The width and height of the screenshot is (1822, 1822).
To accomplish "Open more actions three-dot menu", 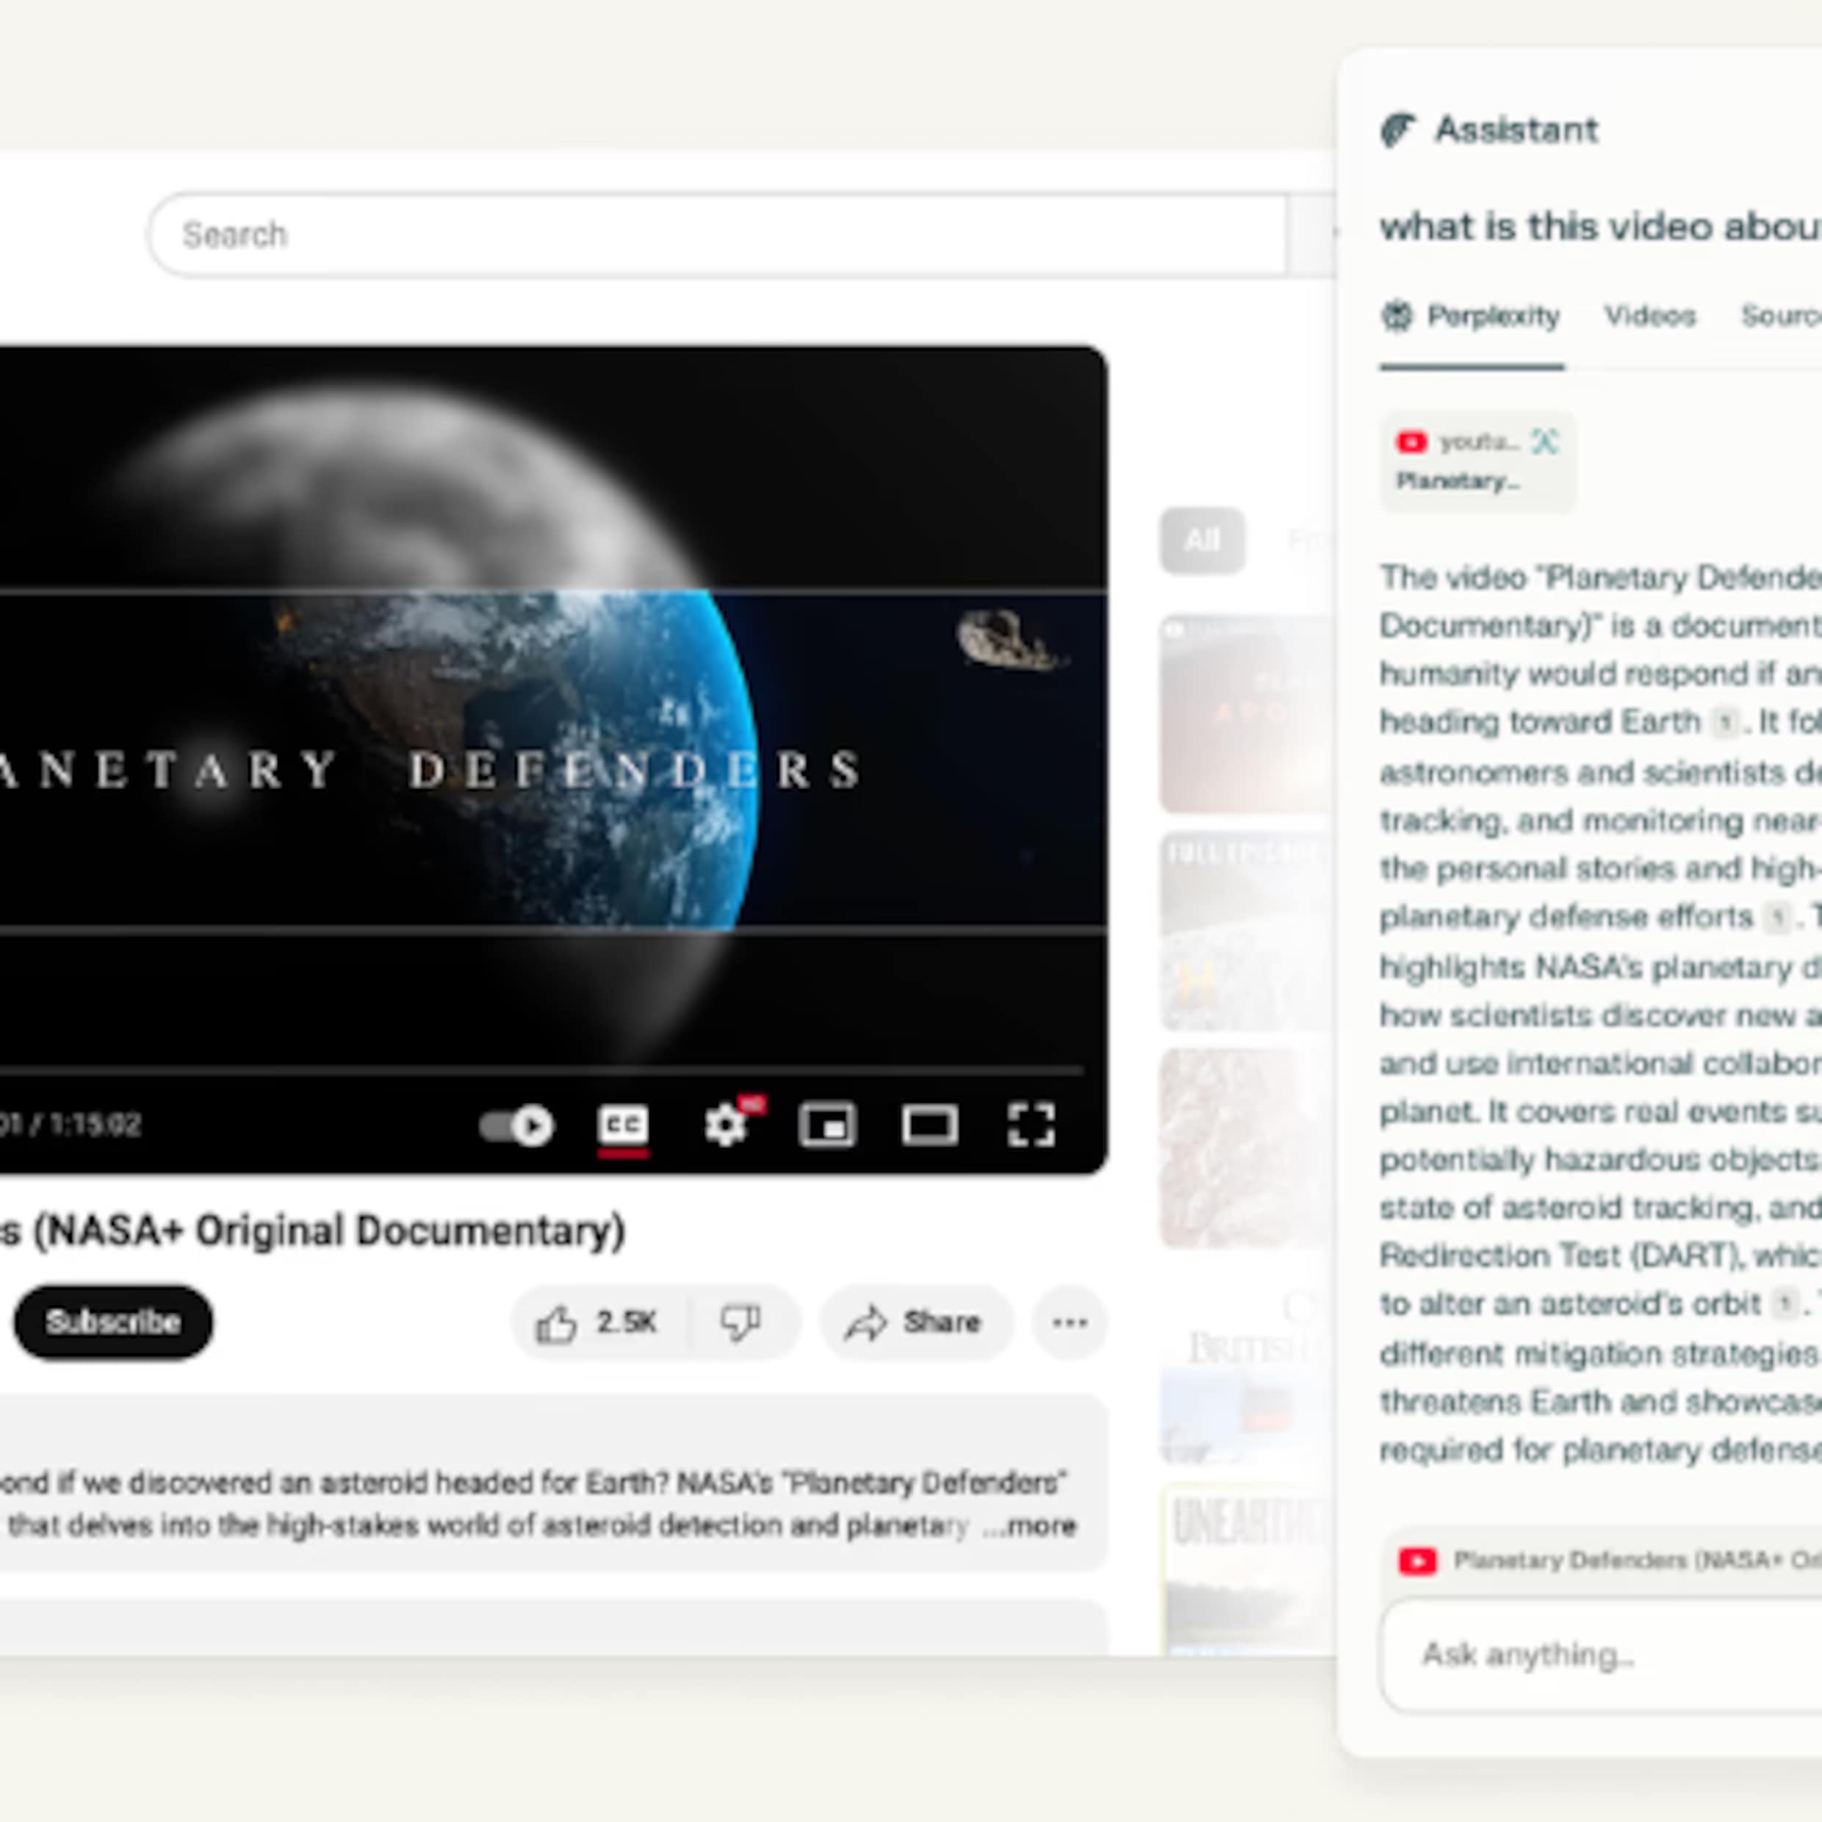I will 1070,1322.
